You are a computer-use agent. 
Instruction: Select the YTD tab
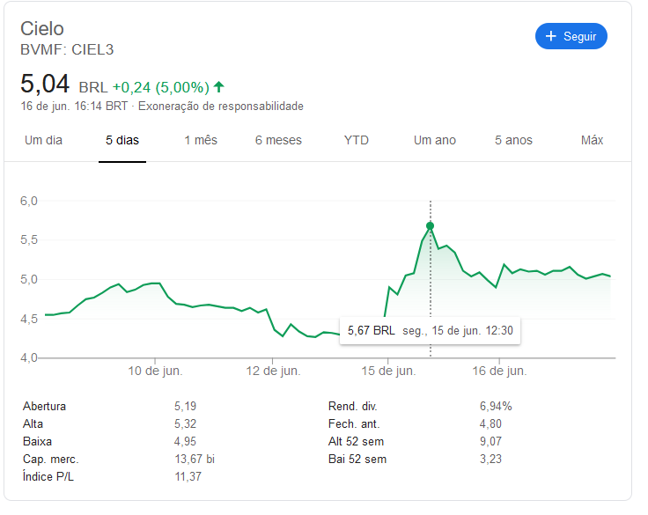pyautogui.click(x=357, y=140)
